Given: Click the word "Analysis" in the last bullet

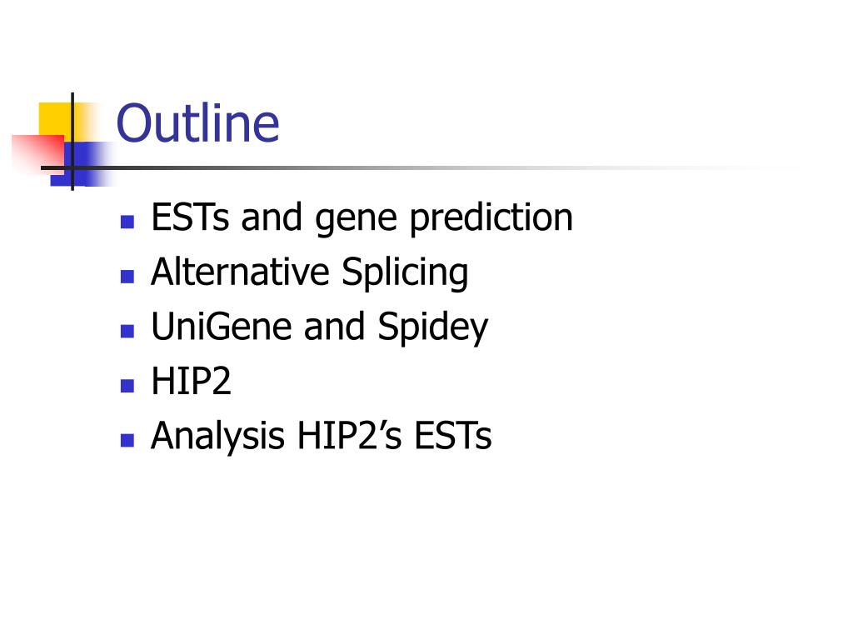Looking at the screenshot, I should (x=217, y=437).
